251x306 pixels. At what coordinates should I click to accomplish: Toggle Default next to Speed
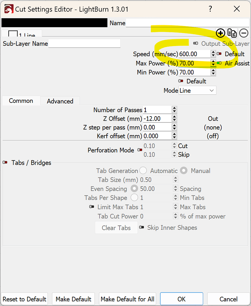point(219,54)
